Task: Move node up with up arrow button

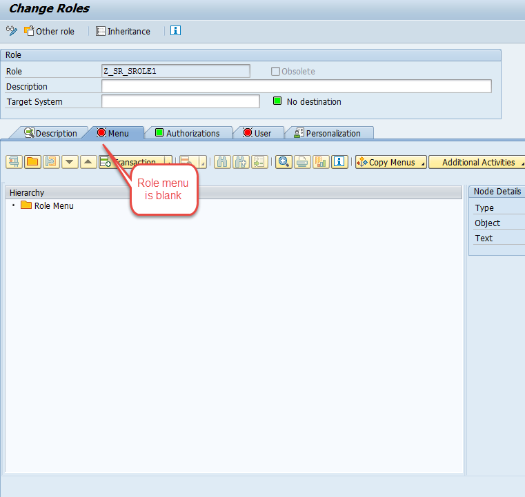Action: pos(88,162)
